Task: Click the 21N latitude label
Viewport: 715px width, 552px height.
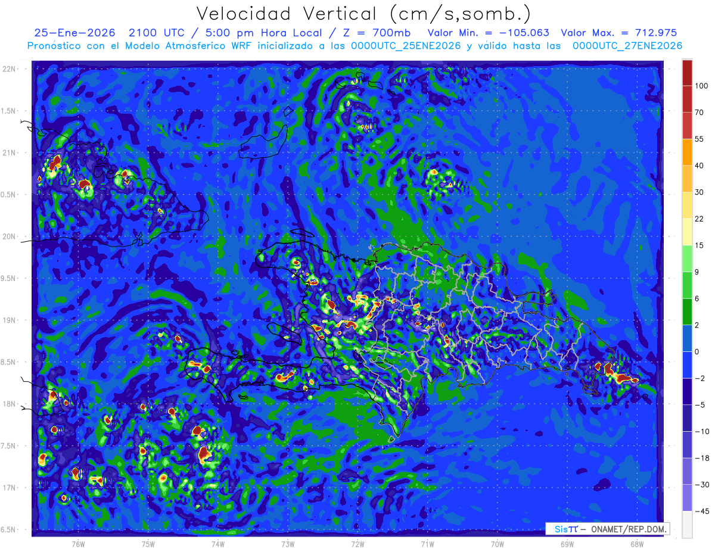Action: point(10,152)
